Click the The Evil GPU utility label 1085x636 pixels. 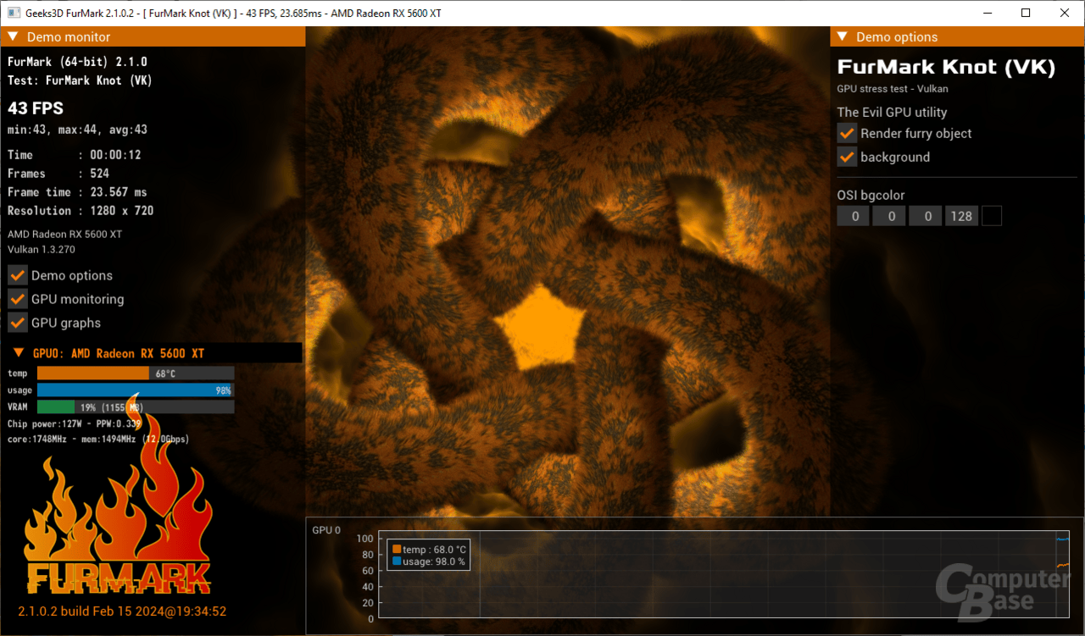[892, 112]
